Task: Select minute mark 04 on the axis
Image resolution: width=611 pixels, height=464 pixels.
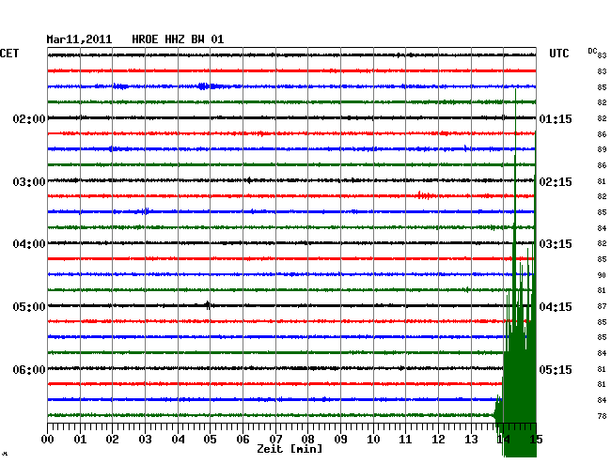Action: coord(178,440)
